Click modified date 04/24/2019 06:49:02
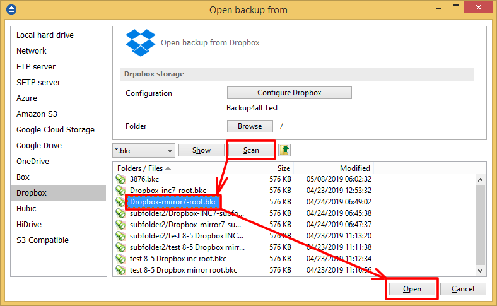 click(x=339, y=202)
